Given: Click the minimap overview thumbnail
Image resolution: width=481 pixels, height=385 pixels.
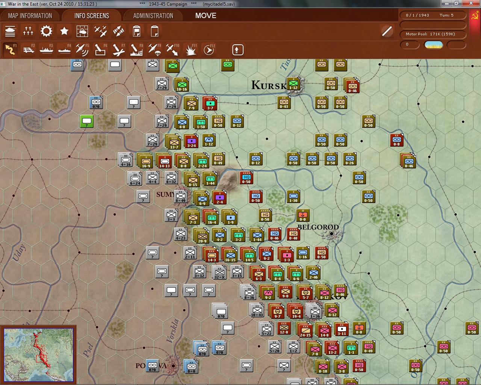Looking at the screenshot, I should (x=39, y=355).
